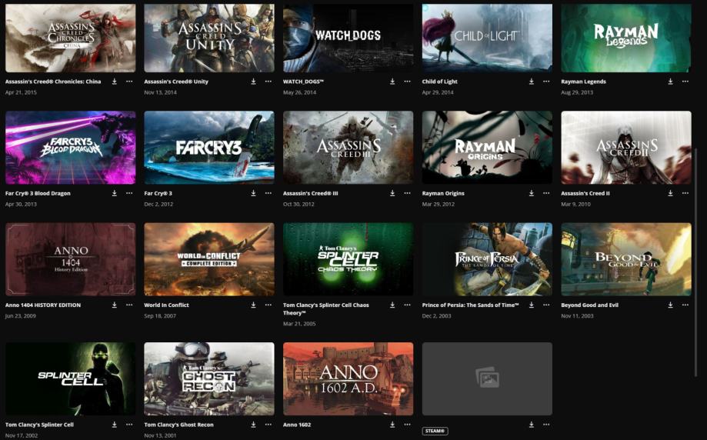Open more options for Anno 1404 History Edition
707x440 pixels.
129,305
